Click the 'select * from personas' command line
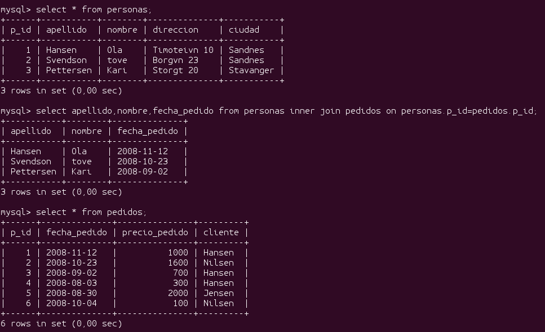Viewport: 545px width, 332px height. pyautogui.click(x=76, y=10)
